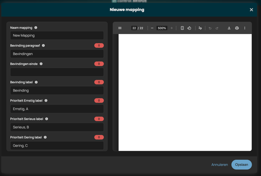Screen dimensions: 261x176
Task: Click the Naam mapping input field
Action: pos(57,35)
